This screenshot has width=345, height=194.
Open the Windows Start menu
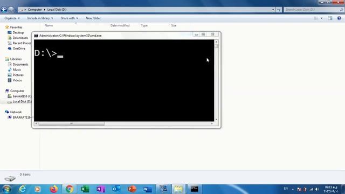[x=6, y=189]
